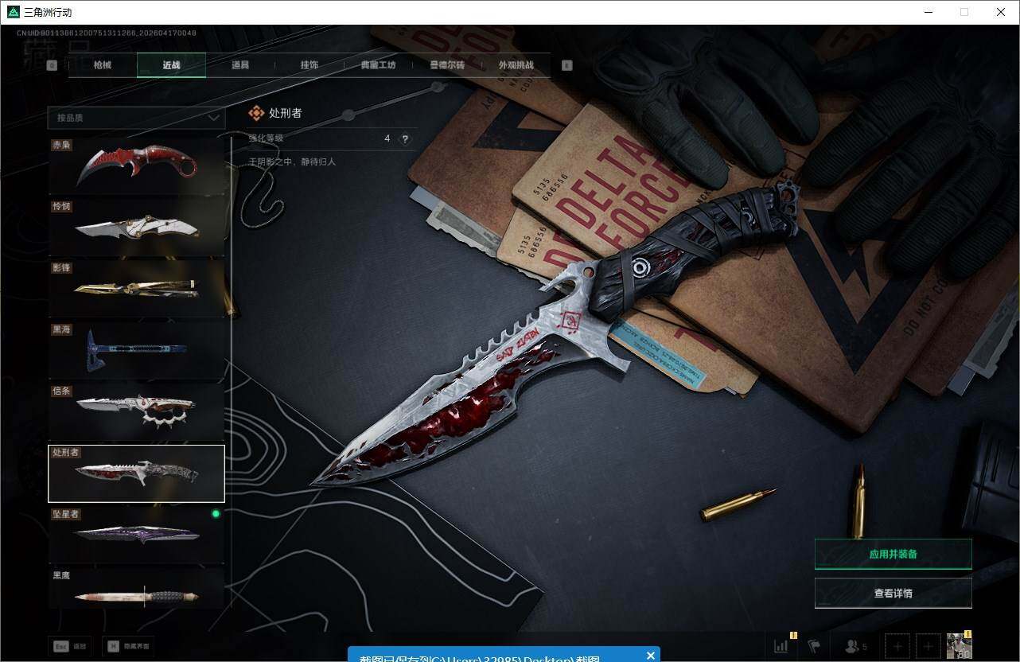Click the Q previous-tab key icon
Image resolution: width=1020 pixels, height=662 pixels.
coord(52,66)
